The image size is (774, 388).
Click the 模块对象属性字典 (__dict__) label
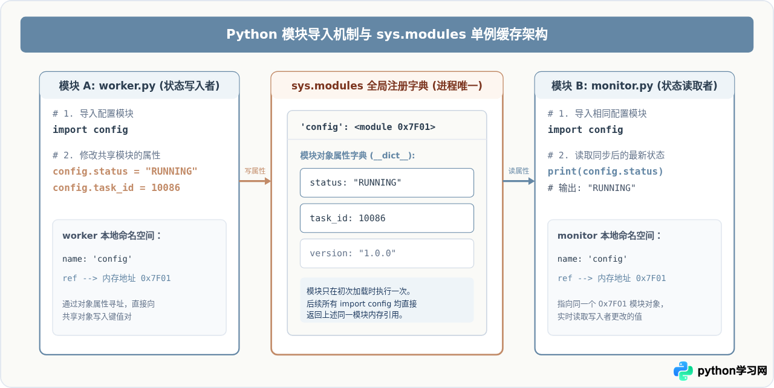click(357, 155)
